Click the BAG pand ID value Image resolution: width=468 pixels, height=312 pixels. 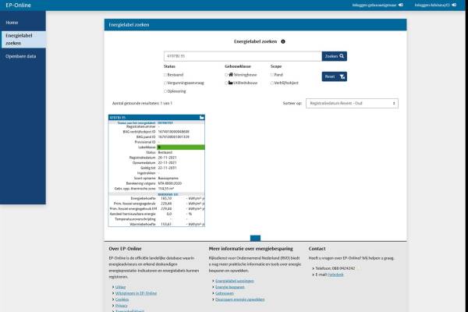[x=174, y=136]
